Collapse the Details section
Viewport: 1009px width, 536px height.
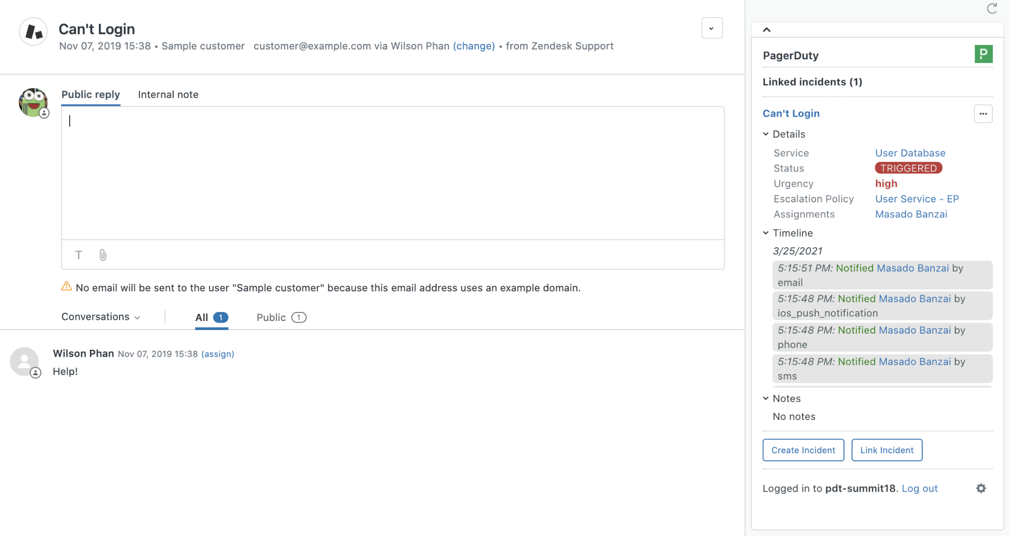click(x=766, y=134)
